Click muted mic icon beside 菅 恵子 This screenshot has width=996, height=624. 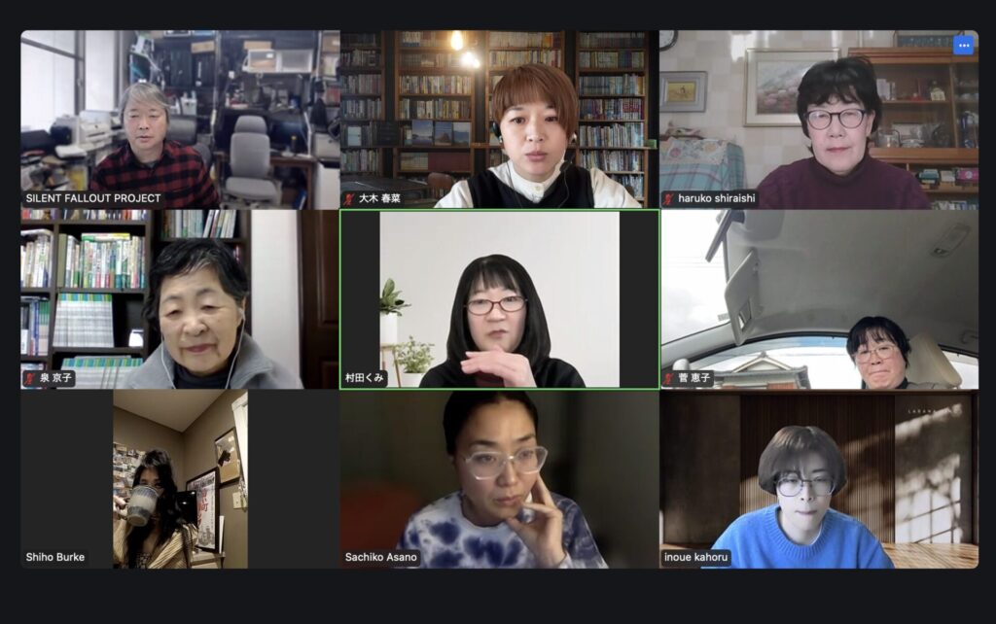(668, 378)
